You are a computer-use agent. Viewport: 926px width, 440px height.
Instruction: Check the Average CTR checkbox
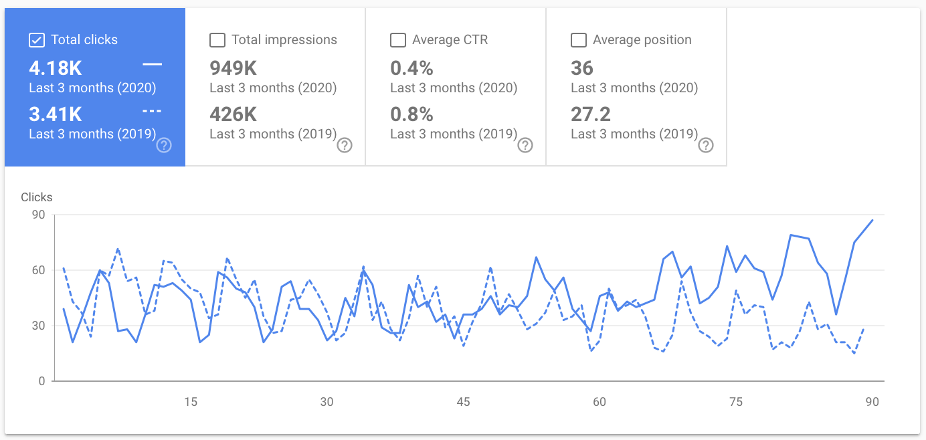398,40
